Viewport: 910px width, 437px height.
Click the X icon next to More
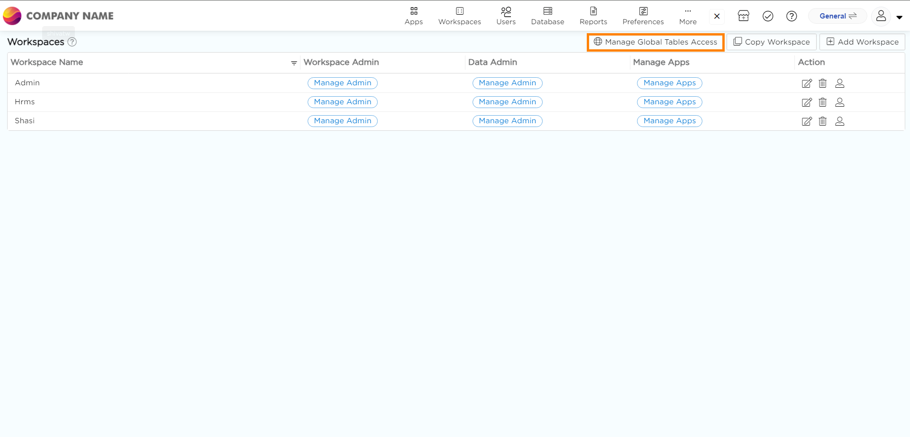click(x=717, y=16)
